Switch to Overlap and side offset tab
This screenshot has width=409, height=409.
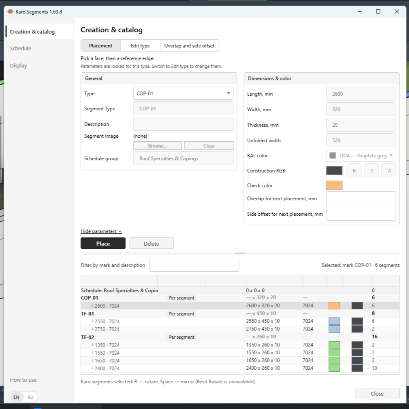(x=189, y=46)
